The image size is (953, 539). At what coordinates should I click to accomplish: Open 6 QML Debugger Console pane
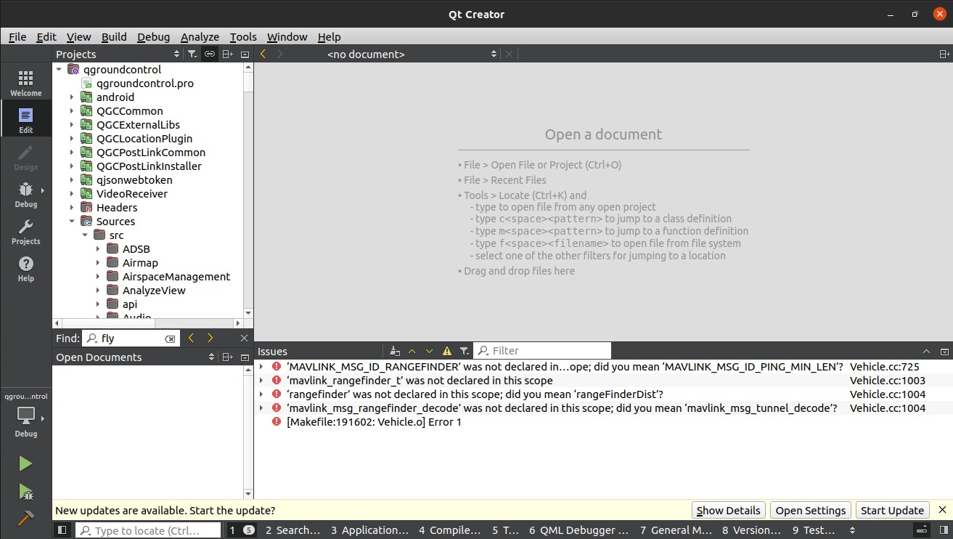[x=578, y=530]
